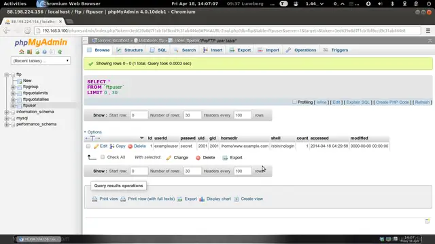Click the Change pencil icon under With selected
435x244 pixels.
pos(169,158)
